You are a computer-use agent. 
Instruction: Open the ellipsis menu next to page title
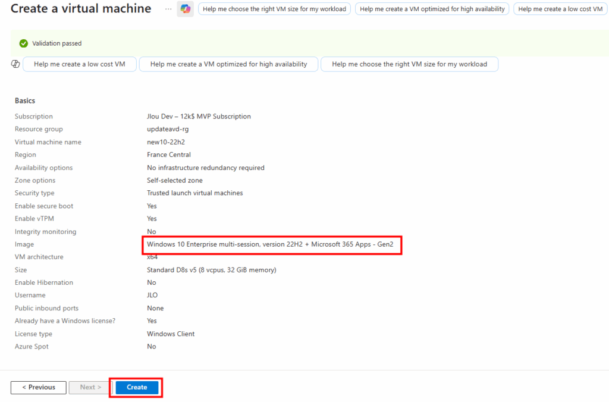[x=168, y=9]
